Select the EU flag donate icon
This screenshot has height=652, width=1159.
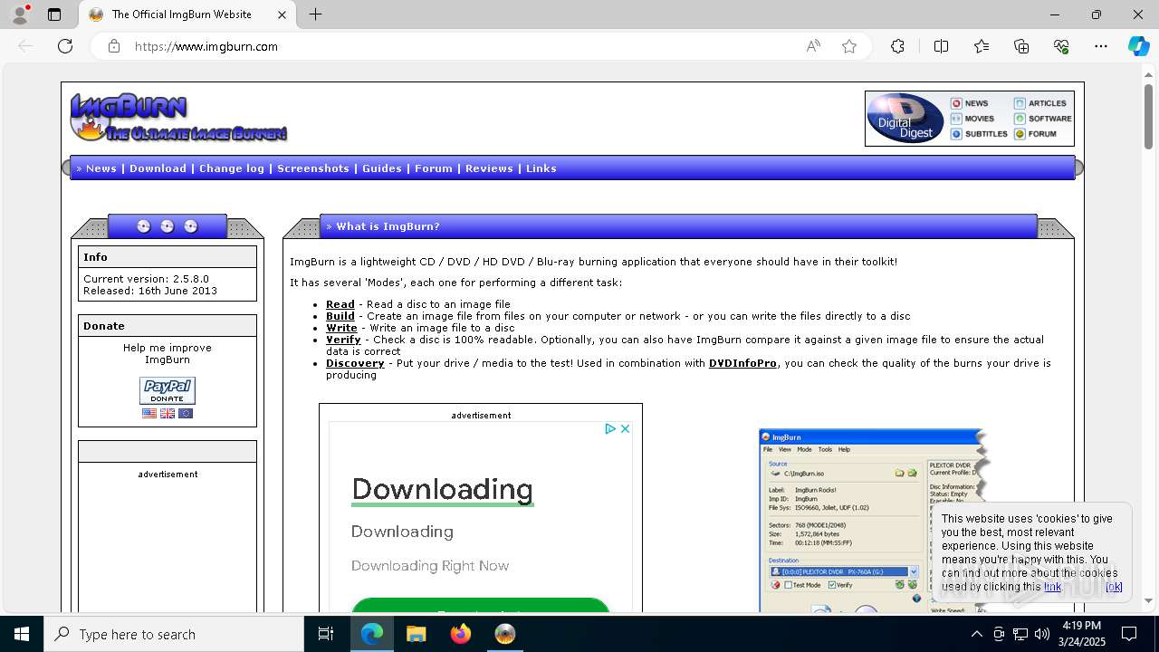pyautogui.click(x=186, y=413)
